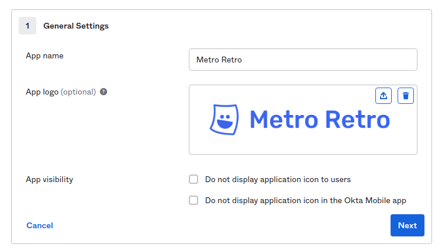Click the 'App name' label
This screenshot has height=251, width=442.
(x=44, y=55)
